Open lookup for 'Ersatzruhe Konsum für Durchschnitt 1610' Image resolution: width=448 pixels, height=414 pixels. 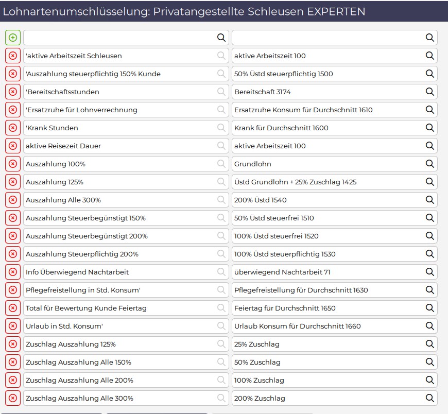429,110
